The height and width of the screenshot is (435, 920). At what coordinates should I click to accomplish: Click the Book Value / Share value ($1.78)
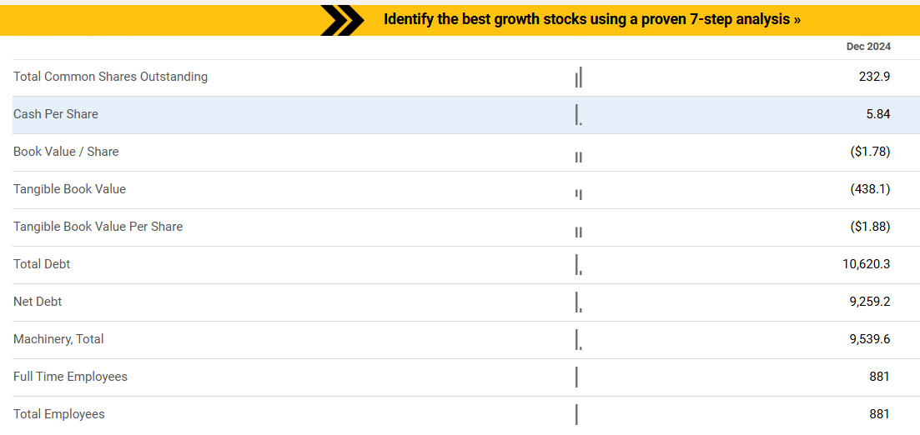coord(870,152)
